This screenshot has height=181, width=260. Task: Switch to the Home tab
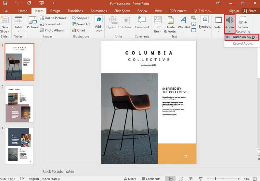[23, 11]
